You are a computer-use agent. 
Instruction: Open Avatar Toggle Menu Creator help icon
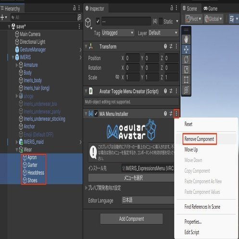[165, 91]
